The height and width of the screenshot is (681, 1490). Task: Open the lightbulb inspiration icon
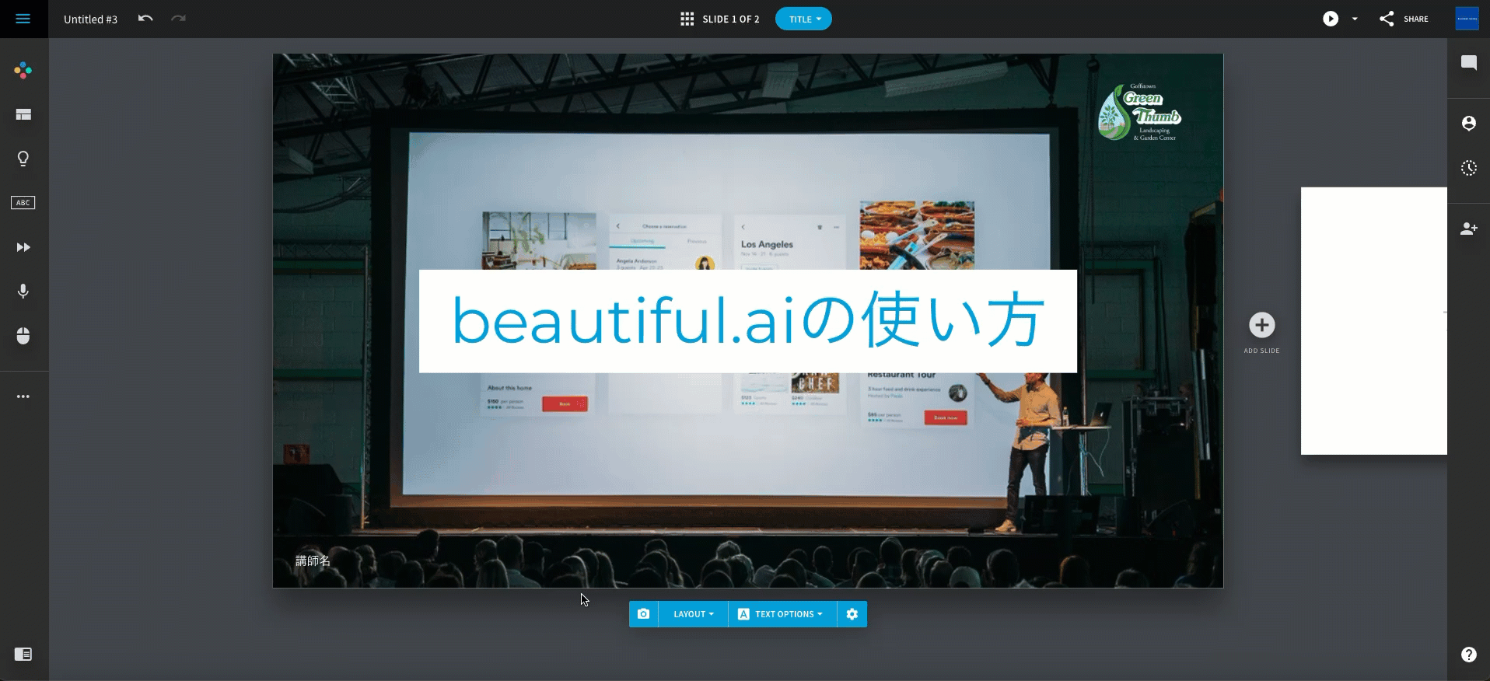[23, 159]
